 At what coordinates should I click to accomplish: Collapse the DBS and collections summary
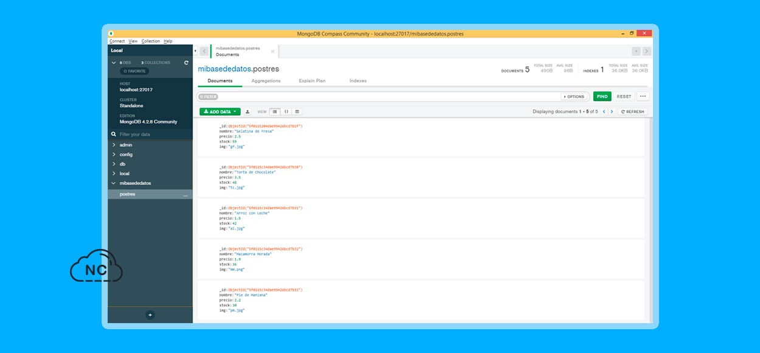click(114, 63)
